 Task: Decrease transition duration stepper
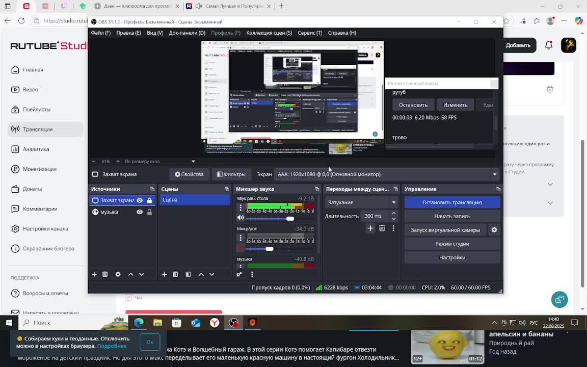393,219
